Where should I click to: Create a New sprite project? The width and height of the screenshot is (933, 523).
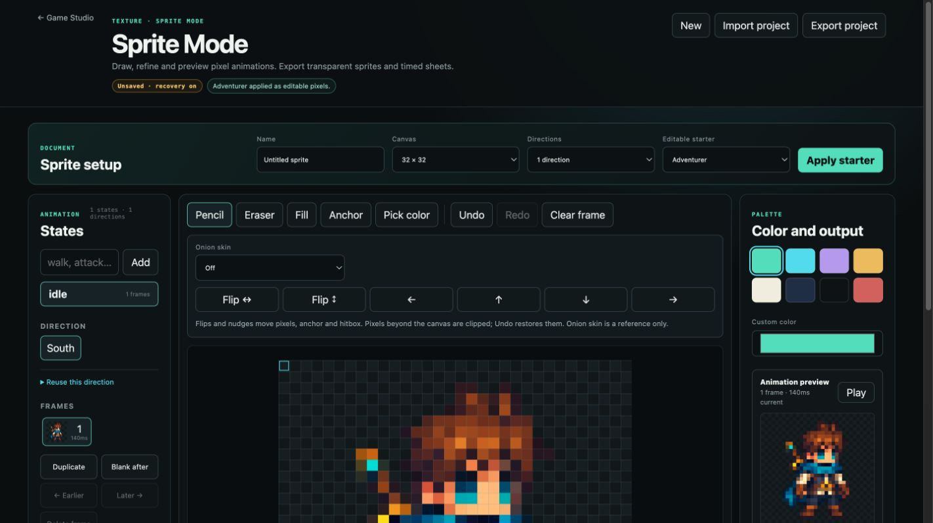pyautogui.click(x=691, y=26)
